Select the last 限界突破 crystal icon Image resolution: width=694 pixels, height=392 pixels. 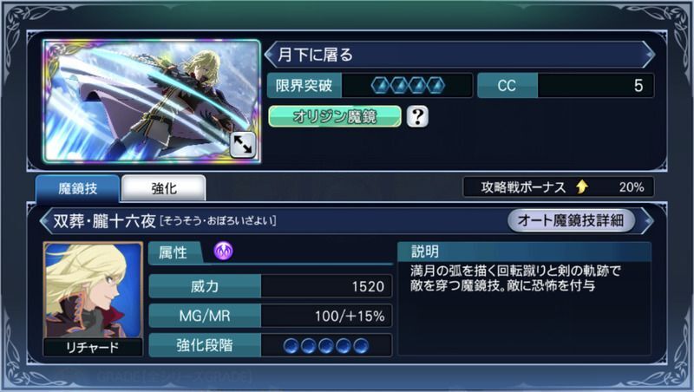point(435,85)
